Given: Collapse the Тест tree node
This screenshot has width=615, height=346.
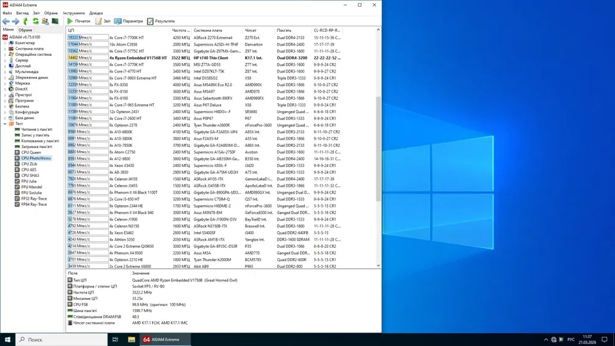Looking at the screenshot, I should tap(5, 124).
